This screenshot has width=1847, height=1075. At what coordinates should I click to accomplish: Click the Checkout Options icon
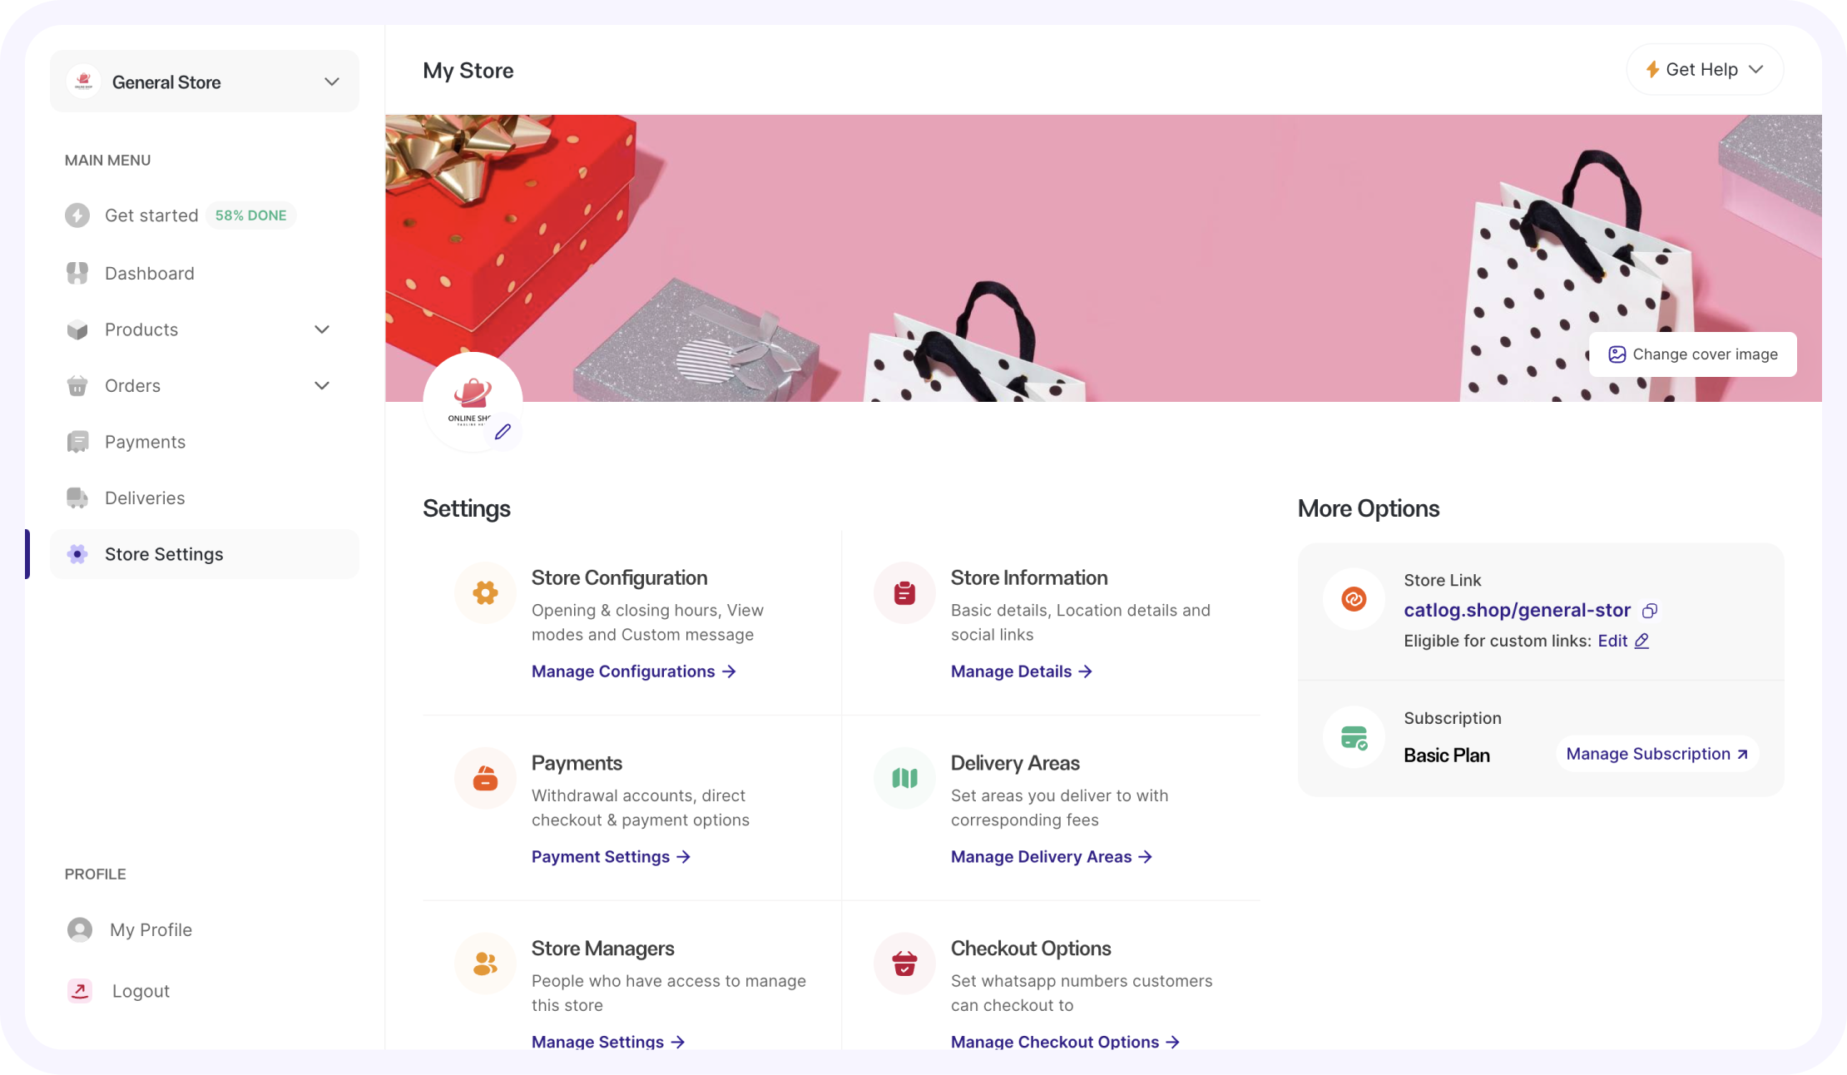click(x=904, y=963)
